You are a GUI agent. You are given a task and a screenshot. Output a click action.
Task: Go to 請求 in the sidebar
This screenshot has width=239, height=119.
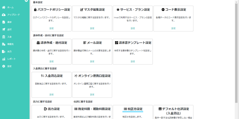pos(9,22)
